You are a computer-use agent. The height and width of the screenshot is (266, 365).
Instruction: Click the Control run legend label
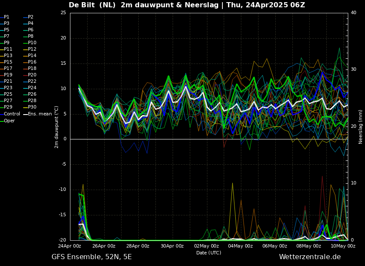[12, 114]
